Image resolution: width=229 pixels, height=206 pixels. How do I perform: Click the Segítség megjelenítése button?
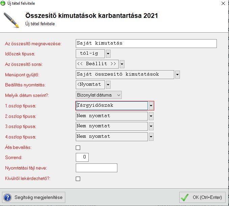(x=33, y=197)
